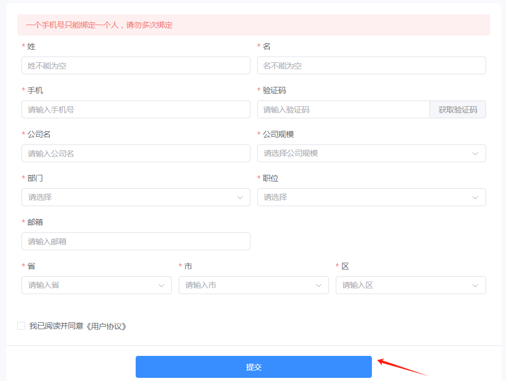The height and width of the screenshot is (381, 506).
Task: Click the chevron arrow in 职位 select
Action: (x=475, y=197)
